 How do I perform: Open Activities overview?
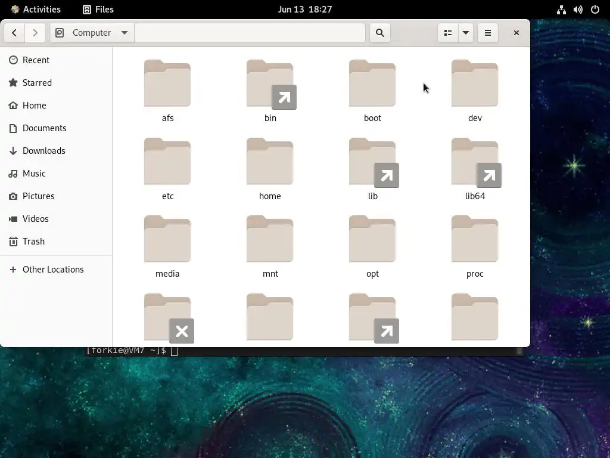[36, 10]
